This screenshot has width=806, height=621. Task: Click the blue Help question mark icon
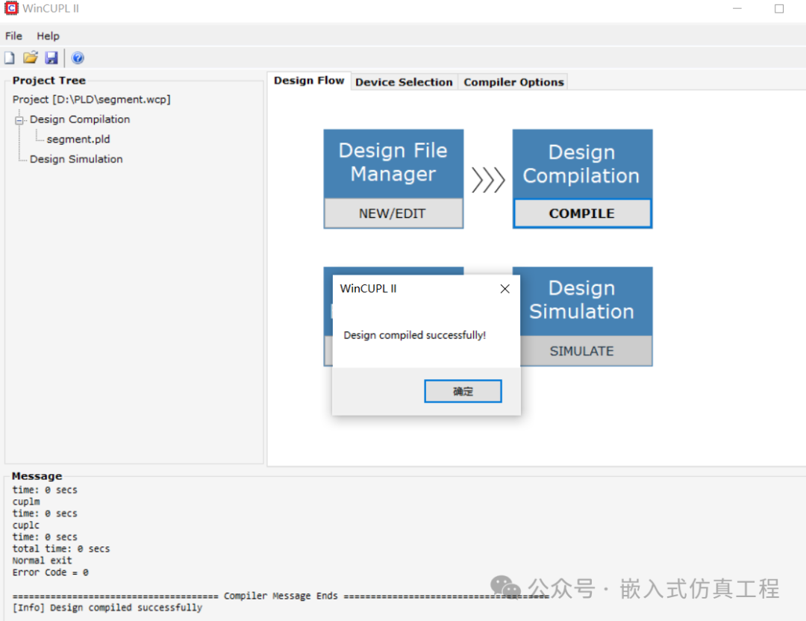[x=78, y=57]
